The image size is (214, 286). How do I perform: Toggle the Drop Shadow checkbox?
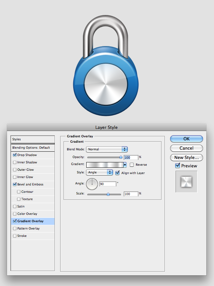tap(15, 155)
